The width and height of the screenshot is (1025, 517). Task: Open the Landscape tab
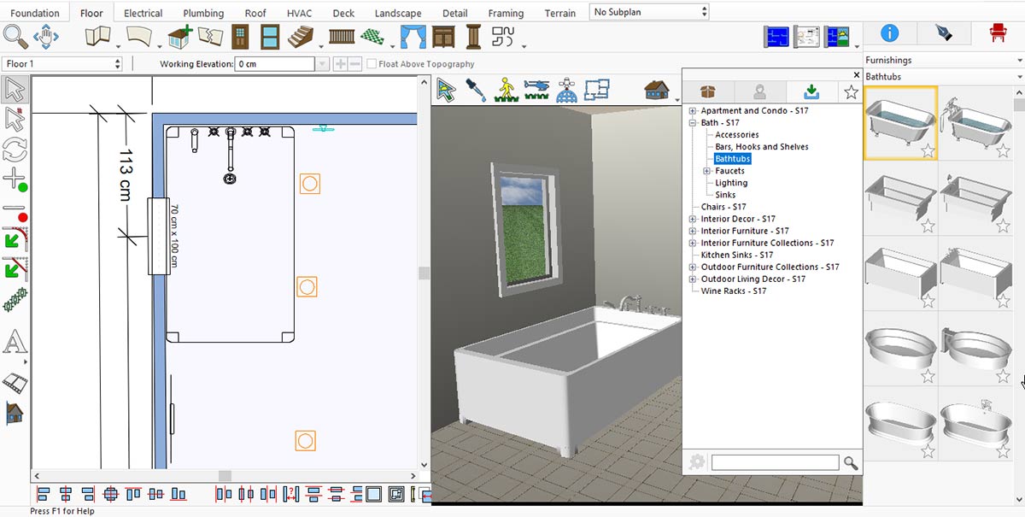(398, 13)
